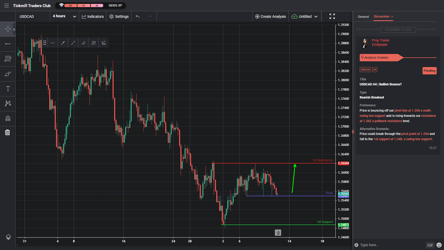Screen dimensions: 444x250
Task: Click the lightbulb idea marker on the time axis
Action: coord(278,233)
